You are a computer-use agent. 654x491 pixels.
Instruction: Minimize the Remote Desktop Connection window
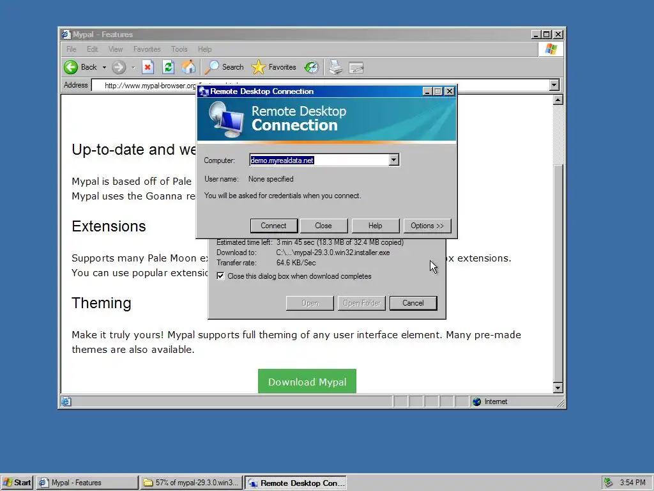point(427,91)
